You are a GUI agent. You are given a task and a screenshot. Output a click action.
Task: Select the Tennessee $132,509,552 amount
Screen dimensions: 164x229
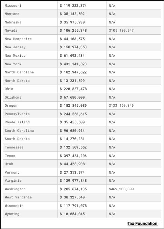coord(73,147)
